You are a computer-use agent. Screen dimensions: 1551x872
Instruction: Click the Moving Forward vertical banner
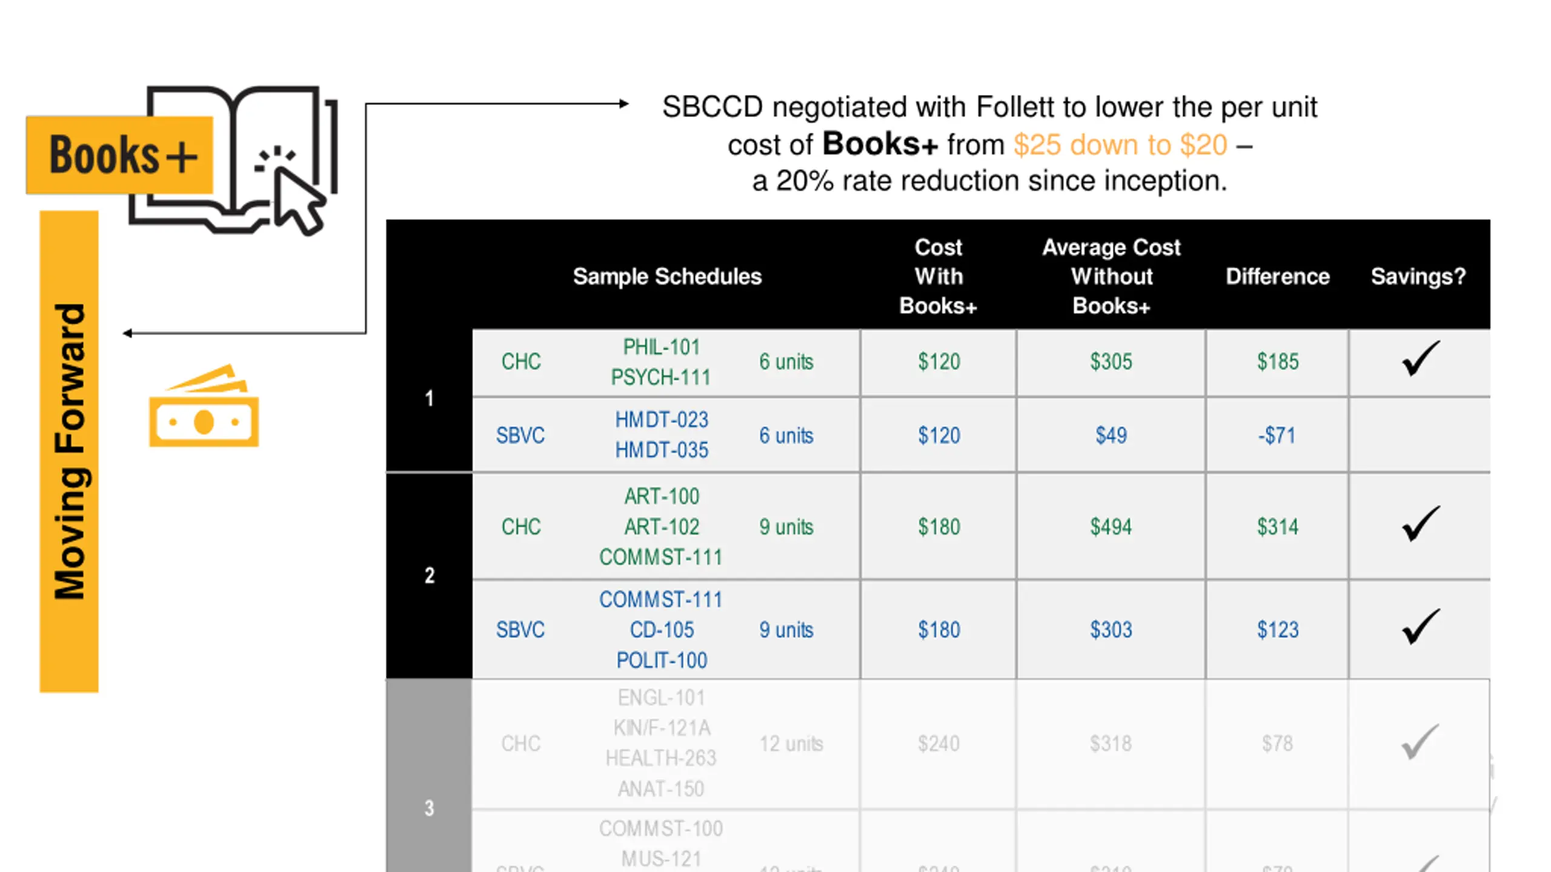point(69,452)
